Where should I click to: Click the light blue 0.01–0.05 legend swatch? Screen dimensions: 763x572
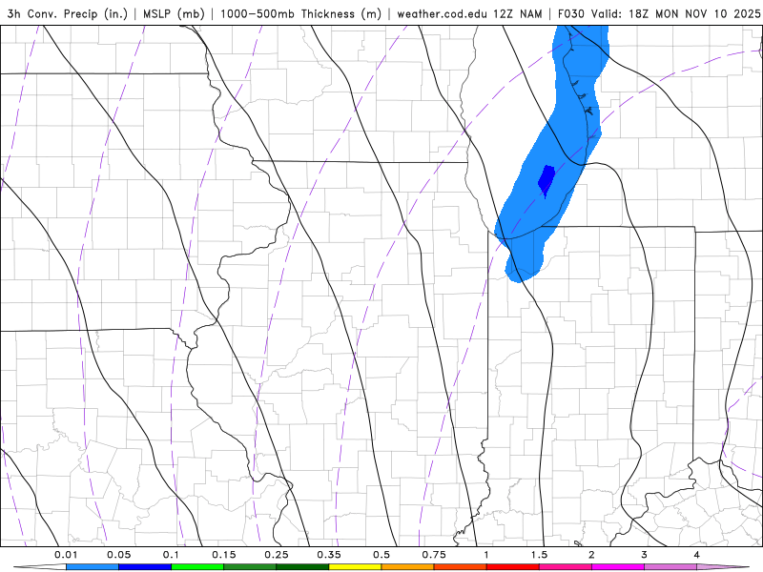tap(93, 567)
